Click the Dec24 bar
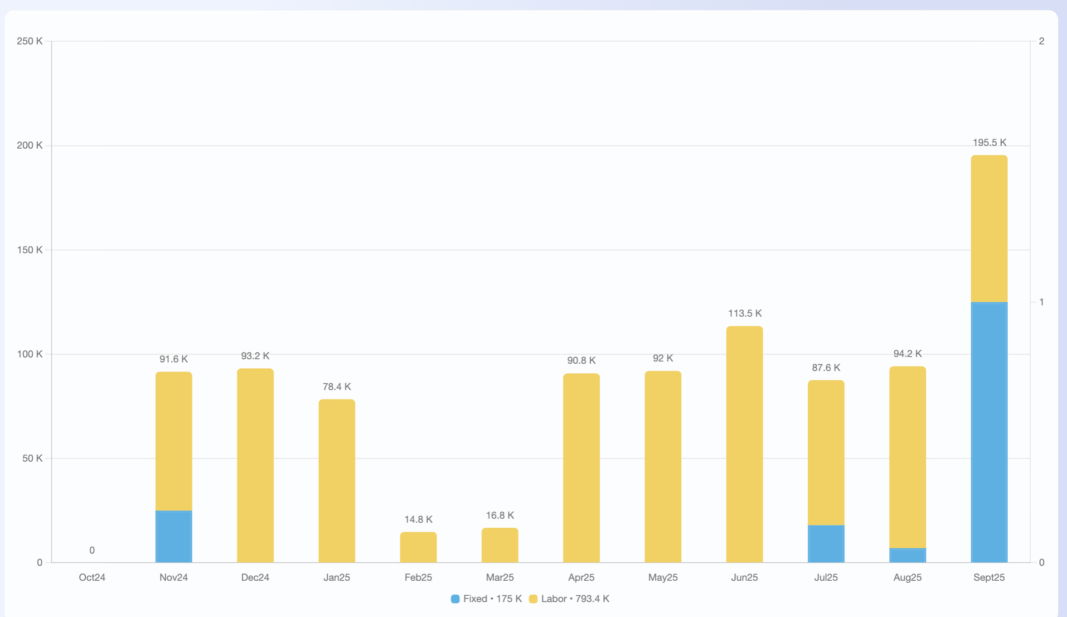 pyautogui.click(x=255, y=466)
